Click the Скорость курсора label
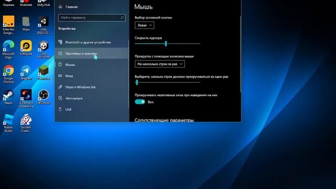This screenshot has width=336, height=189. (148, 38)
